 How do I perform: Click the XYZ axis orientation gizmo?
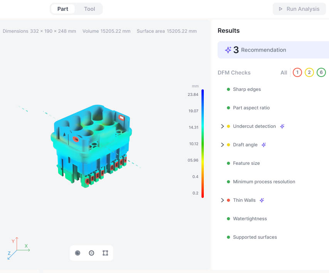pyautogui.click(x=18, y=248)
